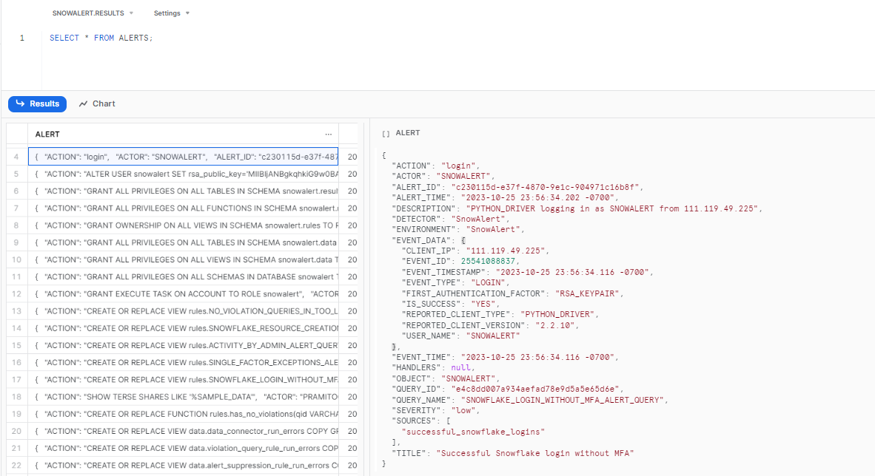Viewport: 875px width, 476px height.
Task: Click line number 1 in the editor
Action: 21,37
